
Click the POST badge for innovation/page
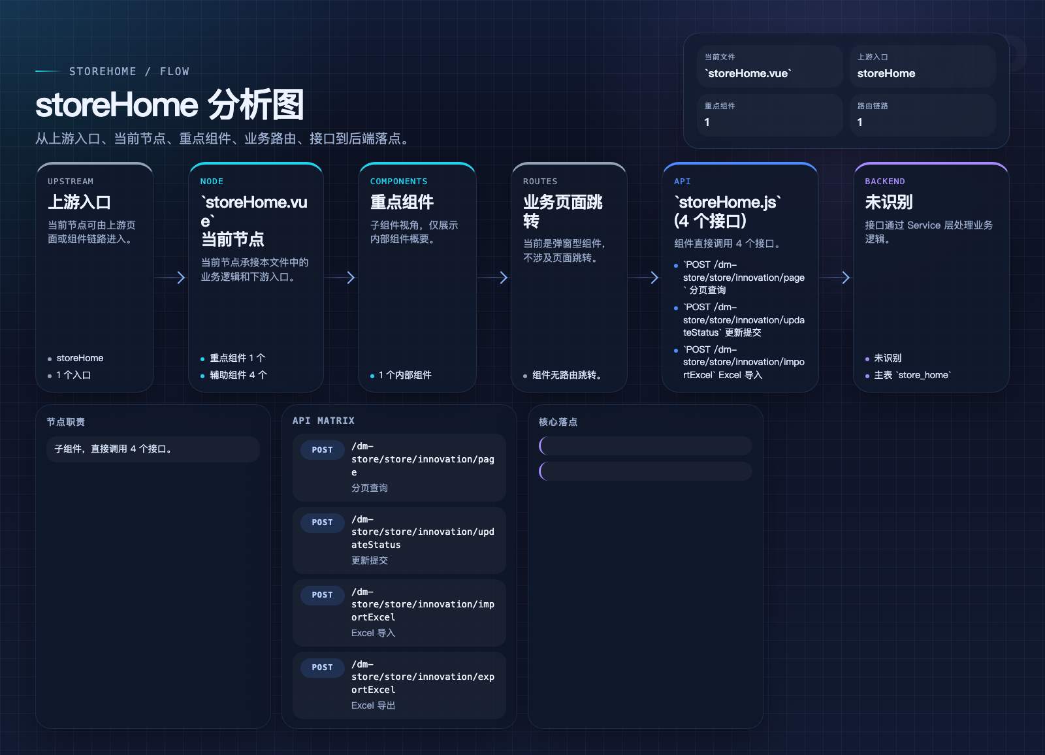click(x=322, y=450)
